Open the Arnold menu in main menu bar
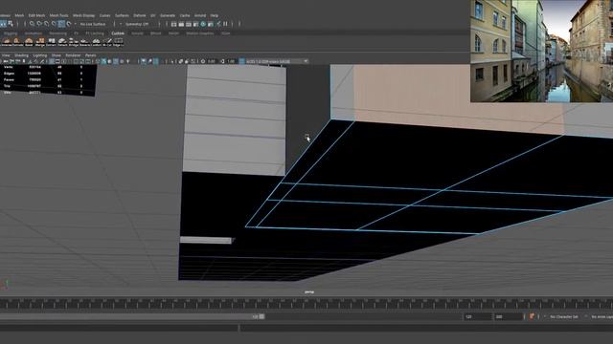 200,15
